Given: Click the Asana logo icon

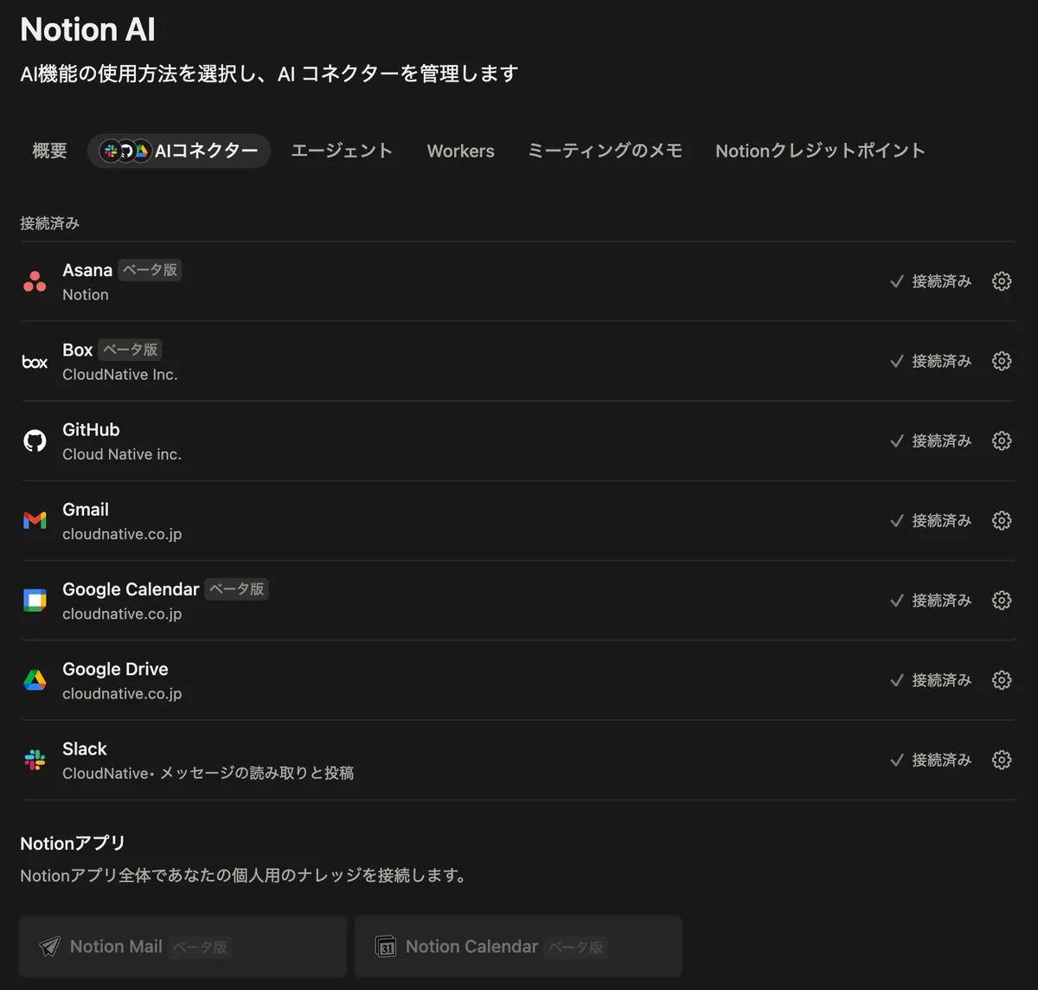Looking at the screenshot, I should click(x=35, y=281).
